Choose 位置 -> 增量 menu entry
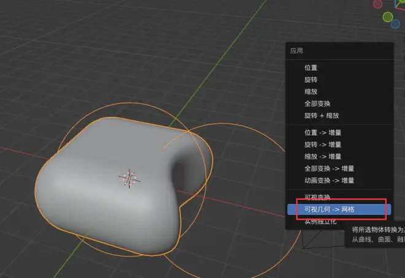This screenshot has height=278, width=405. click(339, 132)
